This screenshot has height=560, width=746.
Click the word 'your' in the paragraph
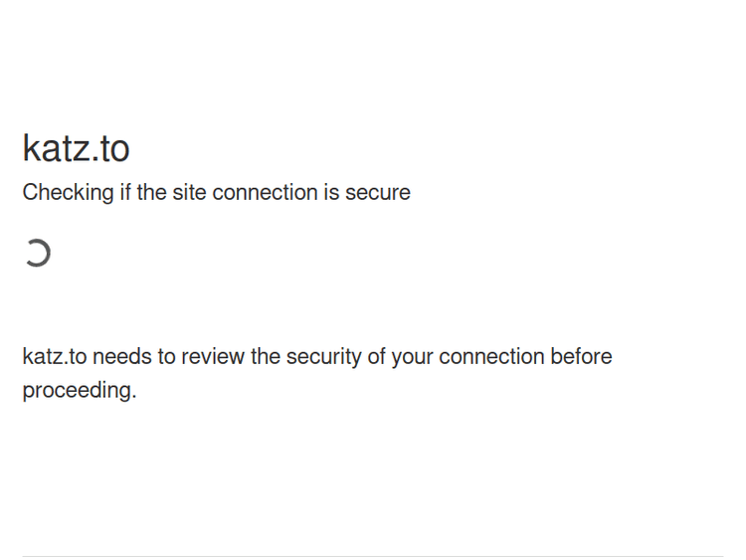coord(412,357)
